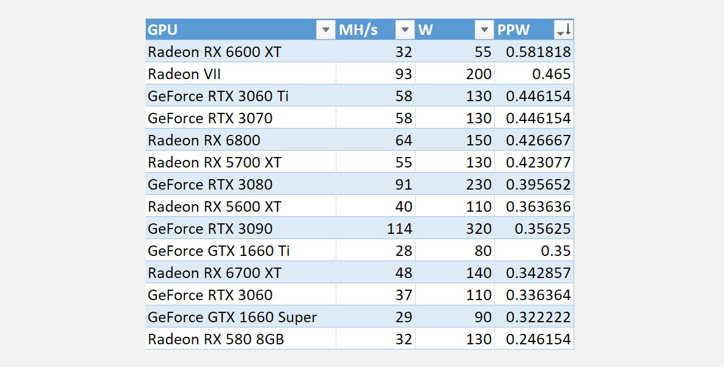Select the Radeon VII cell

(x=241, y=74)
